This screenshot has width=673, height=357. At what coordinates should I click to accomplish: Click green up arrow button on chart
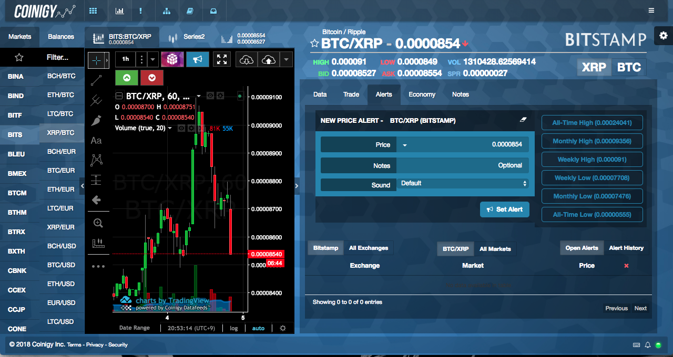[x=126, y=78]
